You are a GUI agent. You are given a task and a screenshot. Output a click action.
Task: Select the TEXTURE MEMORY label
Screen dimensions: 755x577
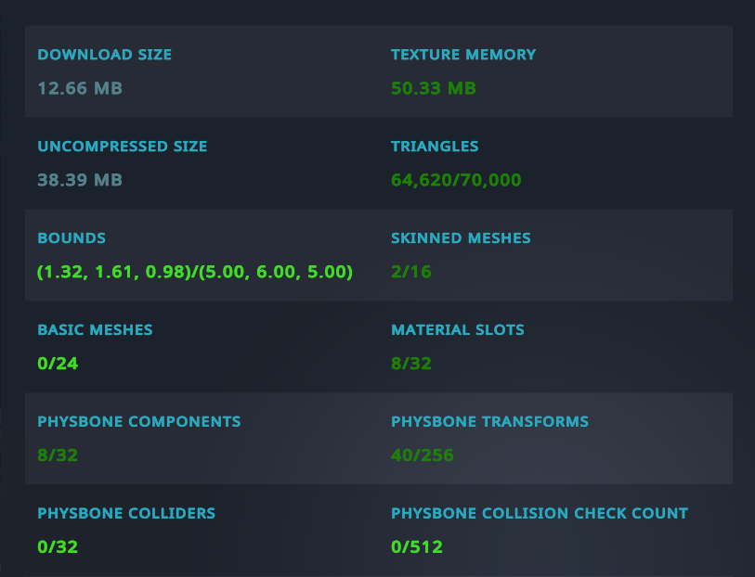point(463,55)
